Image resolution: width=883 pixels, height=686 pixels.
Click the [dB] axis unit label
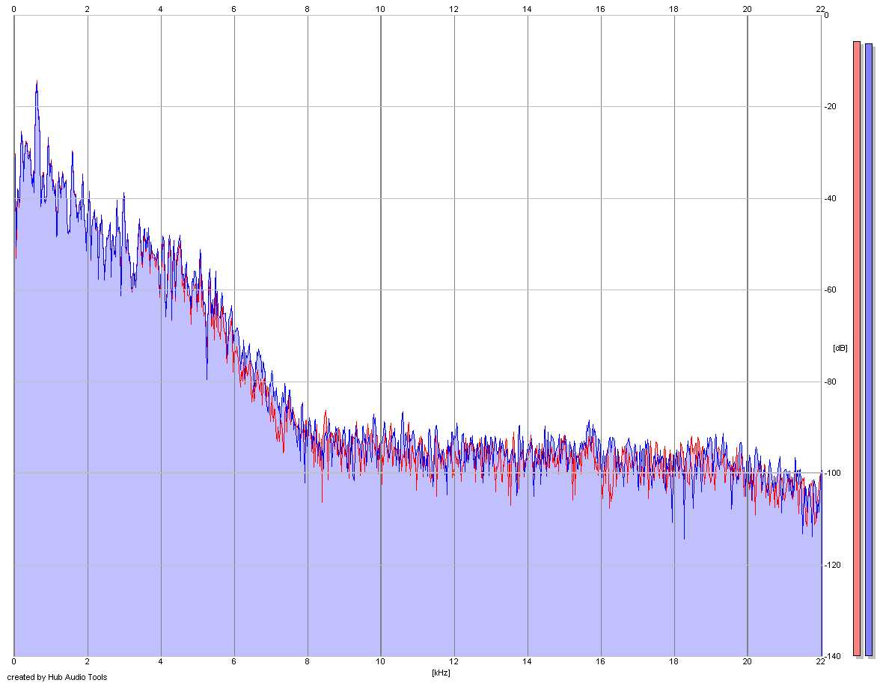coord(840,348)
